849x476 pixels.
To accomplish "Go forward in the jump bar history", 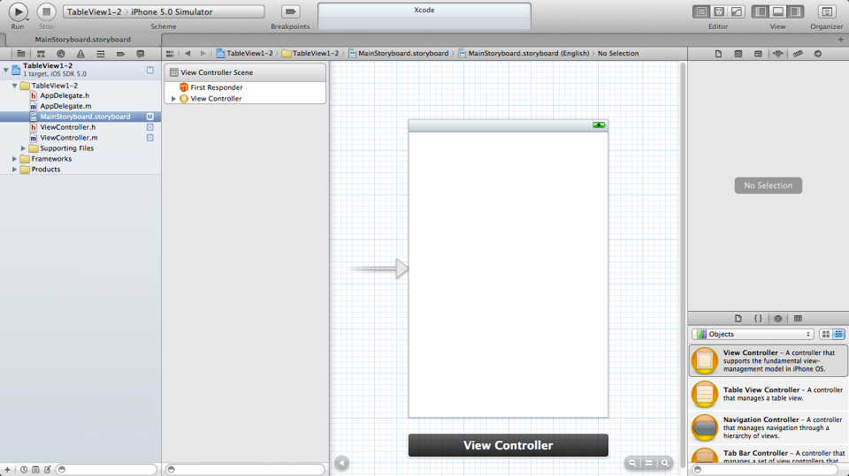I will click(x=203, y=54).
